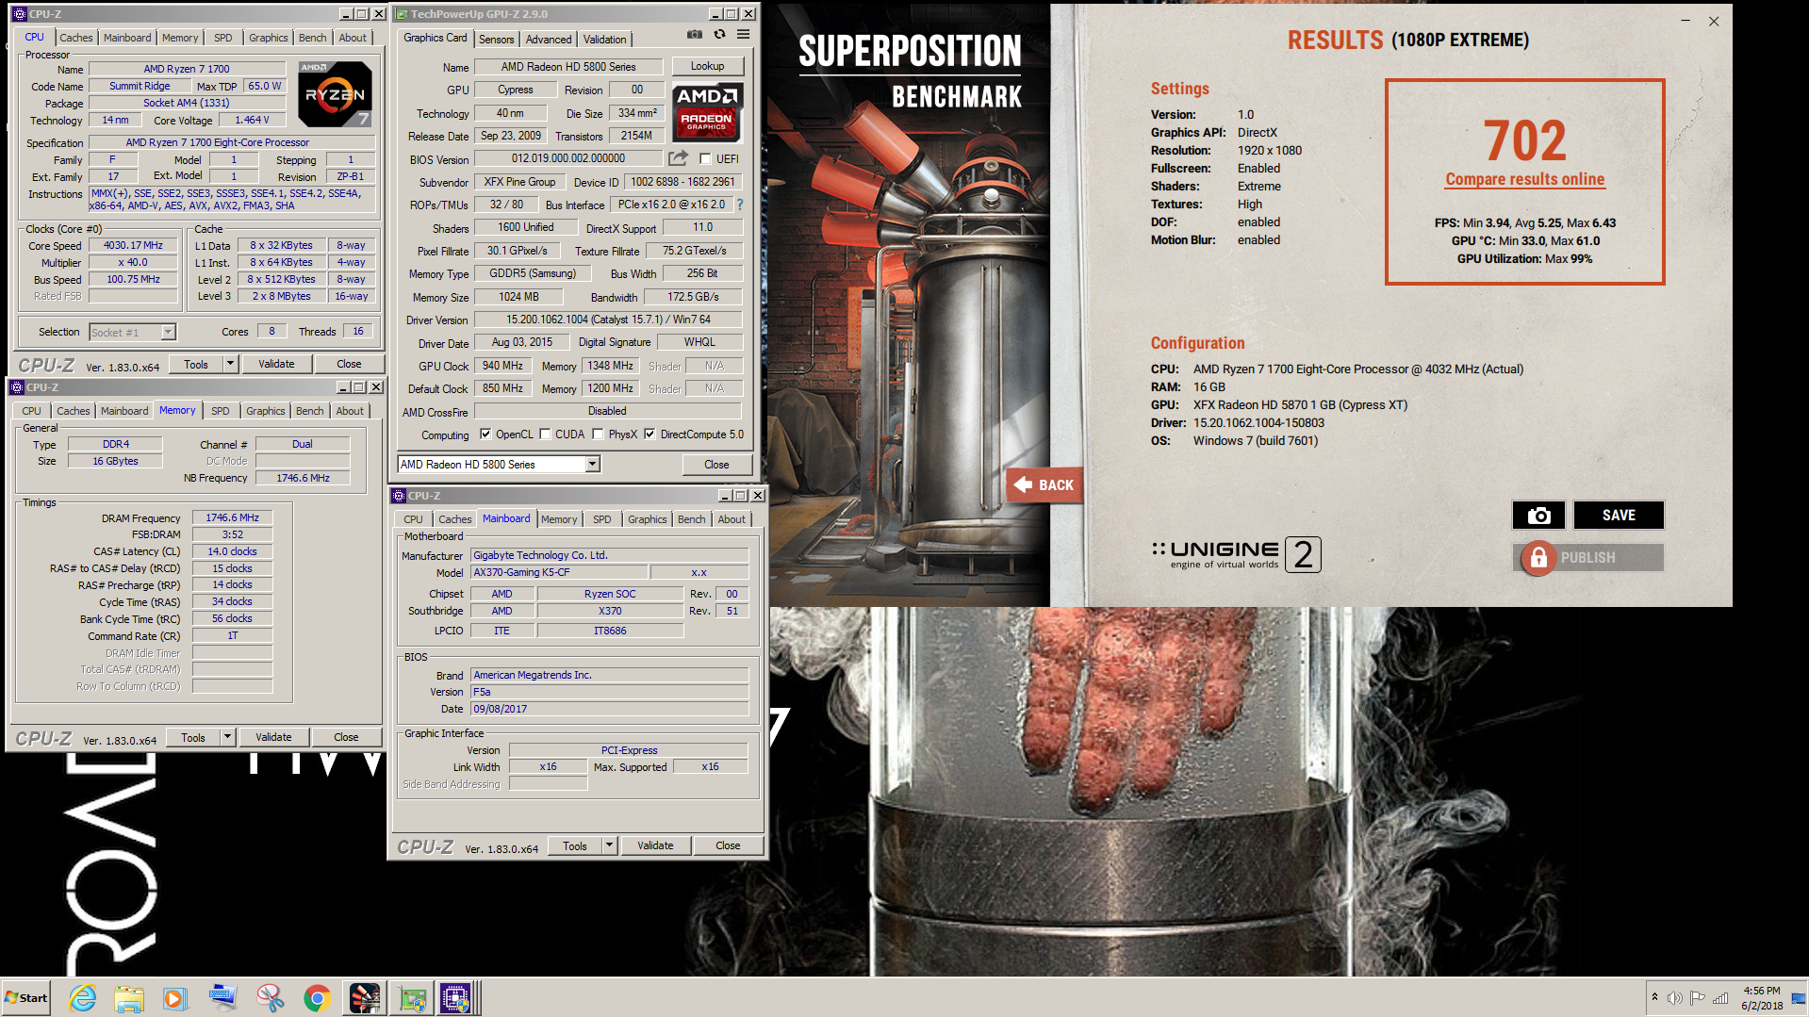Toggle the OpenCL checkbox
This screenshot has width=1809, height=1017.
click(485, 435)
